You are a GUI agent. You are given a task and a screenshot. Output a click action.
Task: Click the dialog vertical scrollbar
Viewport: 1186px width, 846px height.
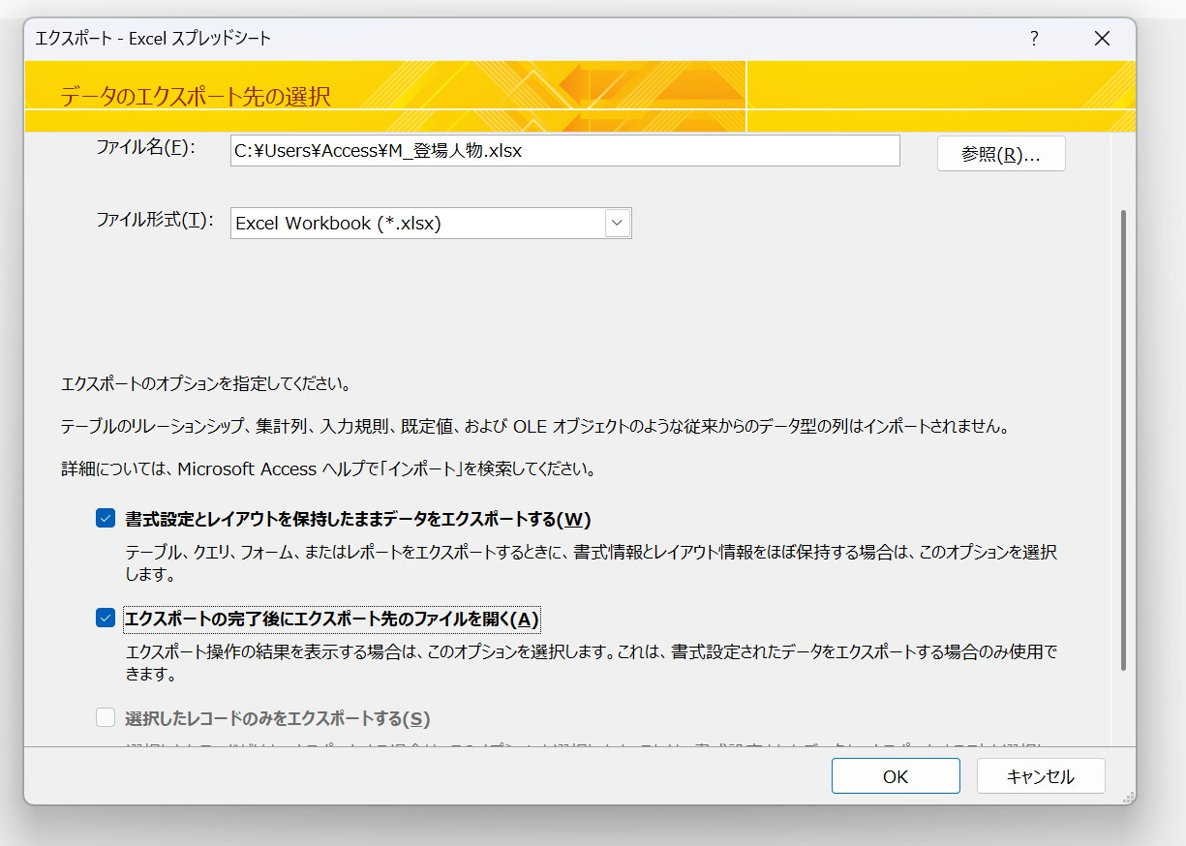point(1123,440)
